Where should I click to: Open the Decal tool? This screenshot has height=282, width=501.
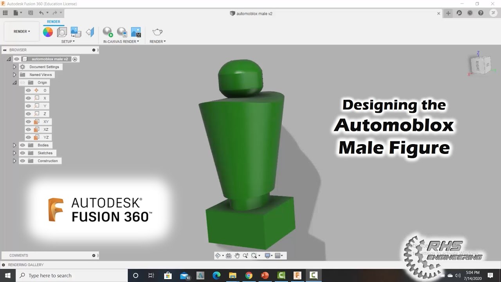[x=76, y=32]
